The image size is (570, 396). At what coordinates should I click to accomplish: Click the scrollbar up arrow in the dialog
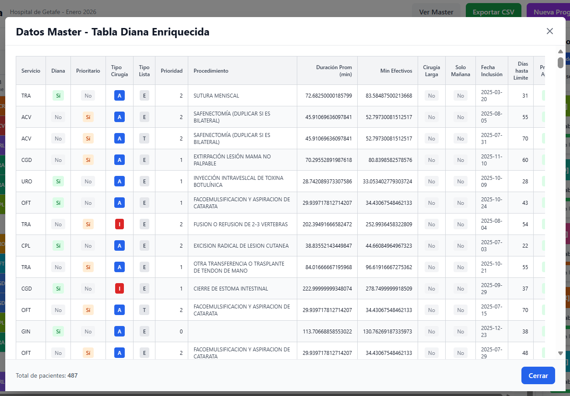(560, 51)
